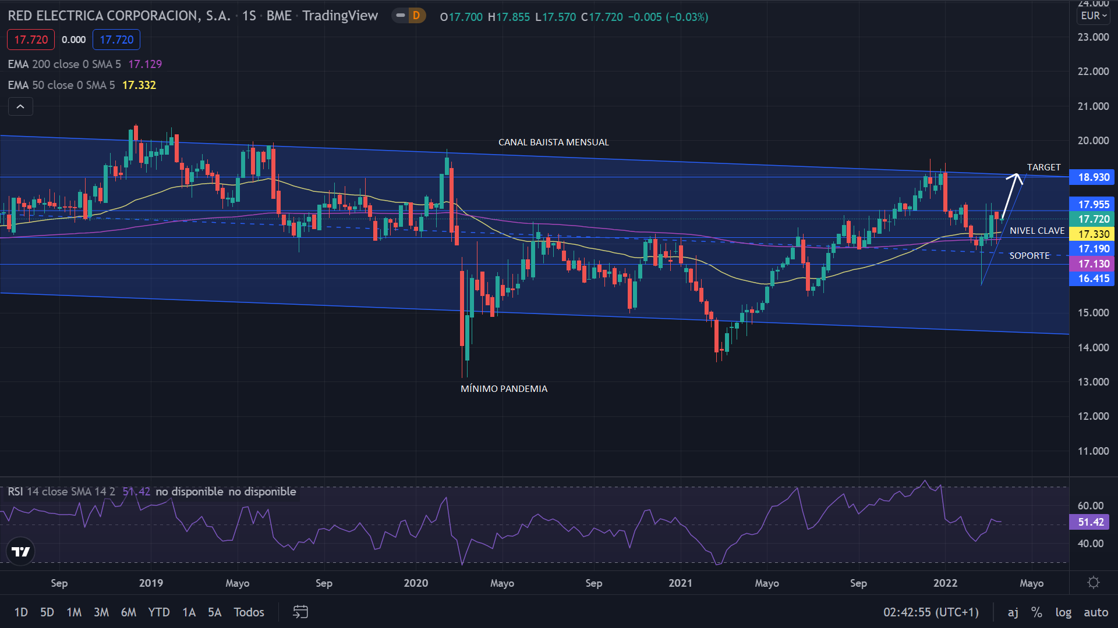Open the timezone clock 02:42:55 (UTC+1)
Image resolution: width=1118 pixels, height=628 pixels.
[931, 612]
